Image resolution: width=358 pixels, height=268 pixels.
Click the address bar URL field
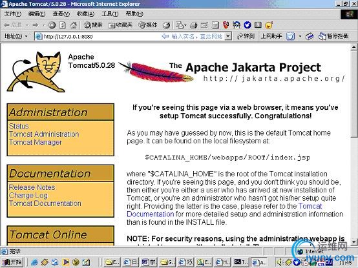click(132, 36)
